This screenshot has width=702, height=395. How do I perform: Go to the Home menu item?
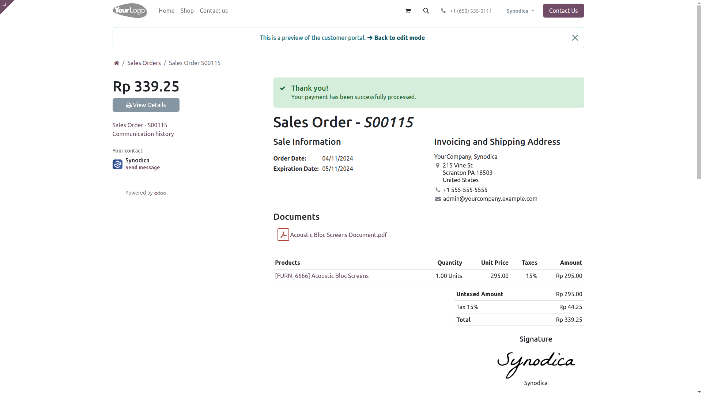pyautogui.click(x=166, y=11)
